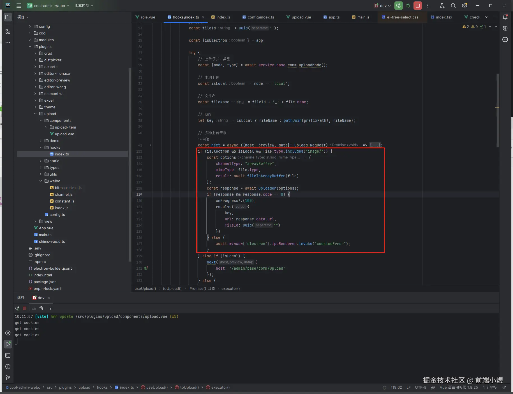Show the hidden editor tabs list

pos(487,17)
